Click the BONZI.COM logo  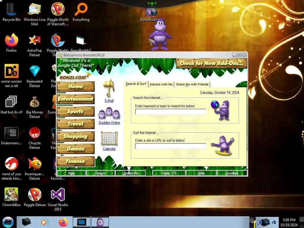point(74,77)
